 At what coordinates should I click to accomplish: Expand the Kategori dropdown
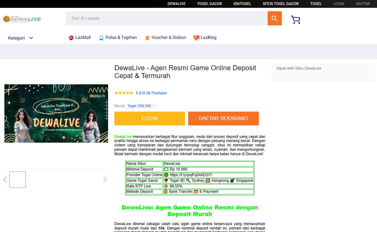coord(21,38)
